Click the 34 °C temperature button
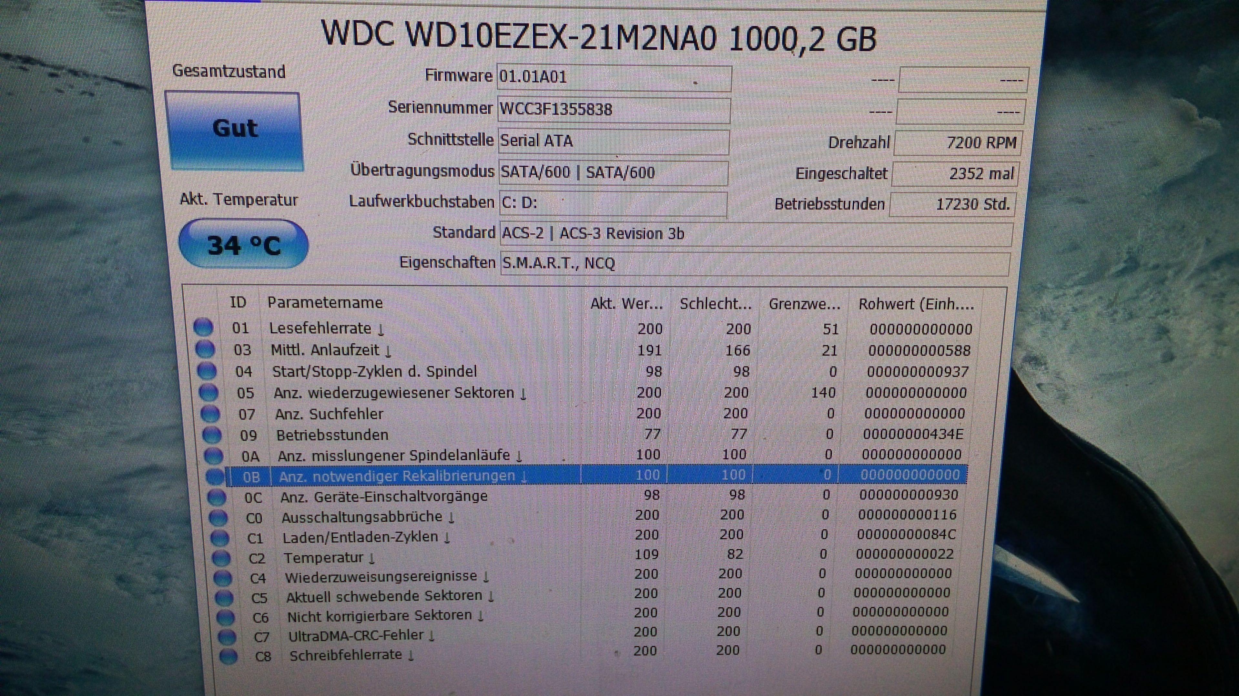 [x=243, y=245]
